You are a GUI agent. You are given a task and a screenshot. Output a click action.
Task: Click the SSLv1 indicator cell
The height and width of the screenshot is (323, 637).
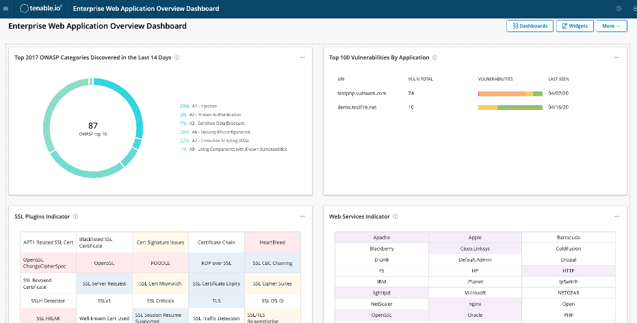105,300
